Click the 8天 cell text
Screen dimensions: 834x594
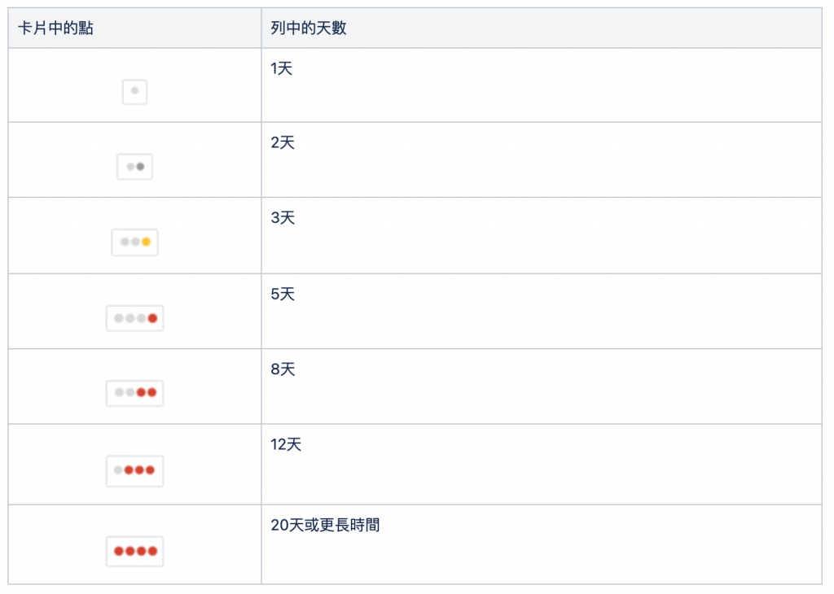[283, 369]
